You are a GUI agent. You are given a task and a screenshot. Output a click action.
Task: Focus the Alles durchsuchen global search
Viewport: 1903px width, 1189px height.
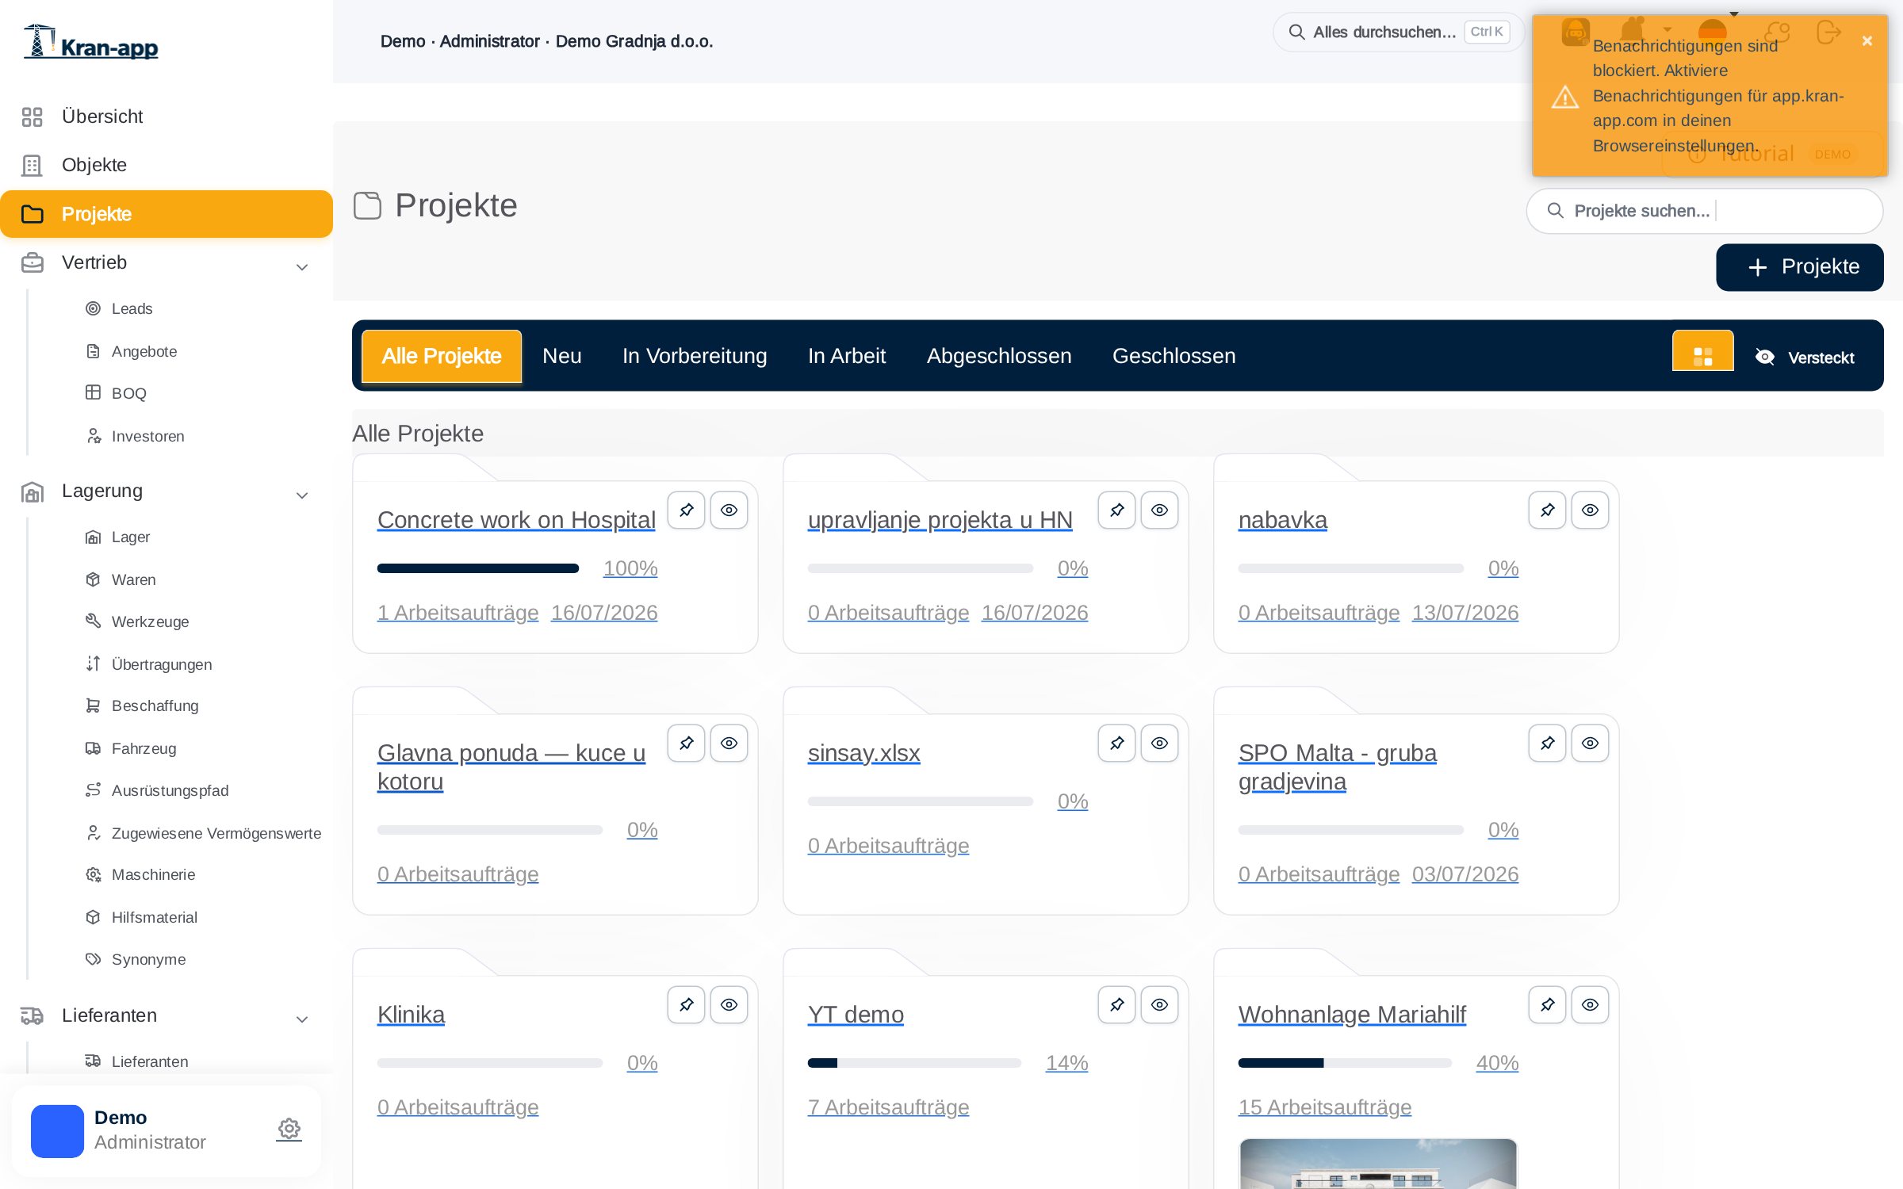(1399, 32)
